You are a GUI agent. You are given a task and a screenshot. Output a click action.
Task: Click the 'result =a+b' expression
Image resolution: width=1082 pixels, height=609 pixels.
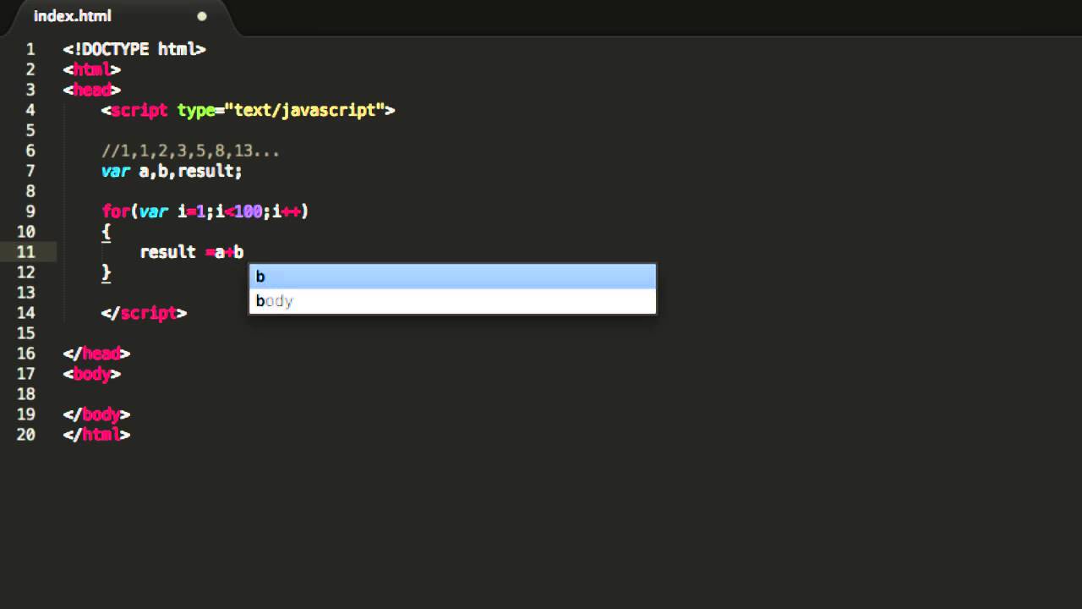[x=192, y=252]
